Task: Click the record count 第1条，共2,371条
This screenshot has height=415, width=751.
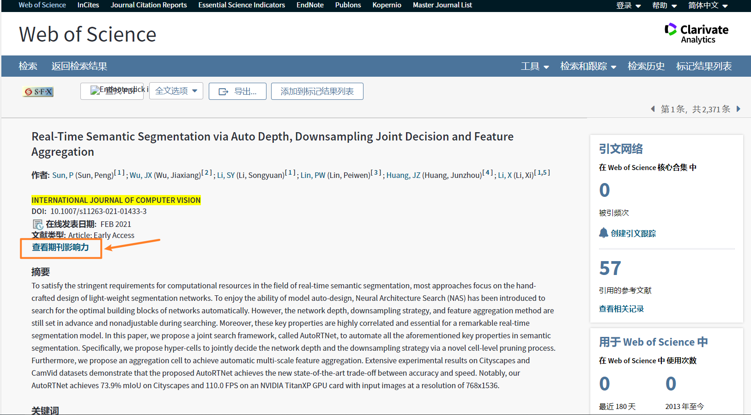Action: tap(696, 109)
